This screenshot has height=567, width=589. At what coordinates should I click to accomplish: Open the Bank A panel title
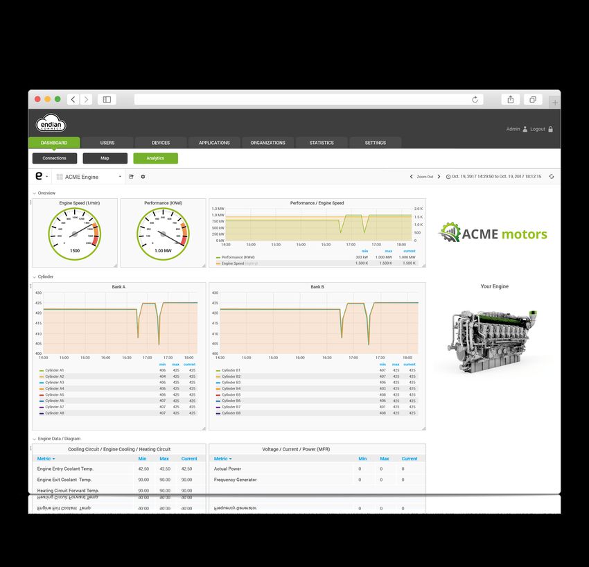coord(118,287)
